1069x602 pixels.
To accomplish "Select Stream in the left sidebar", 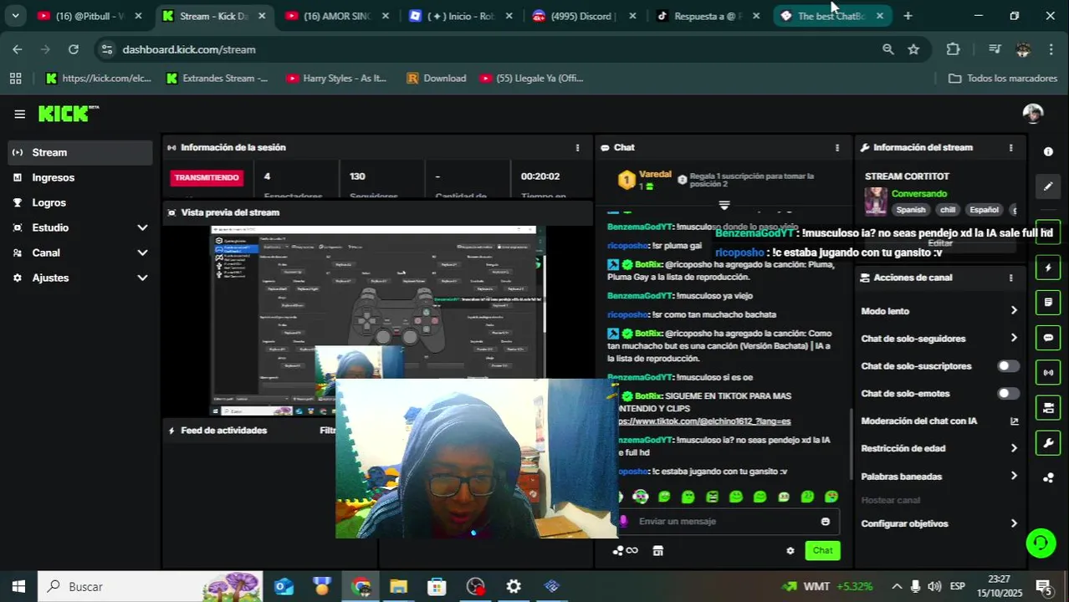I will (x=80, y=152).
